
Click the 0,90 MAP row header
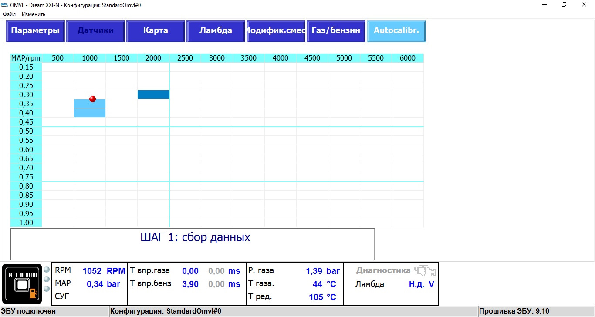click(26, 204)
